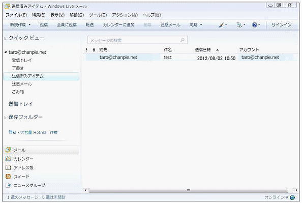This screenshot has width=302, height=203.
Task: Open the Address Book icon
Action: click(x=8, y=167)
